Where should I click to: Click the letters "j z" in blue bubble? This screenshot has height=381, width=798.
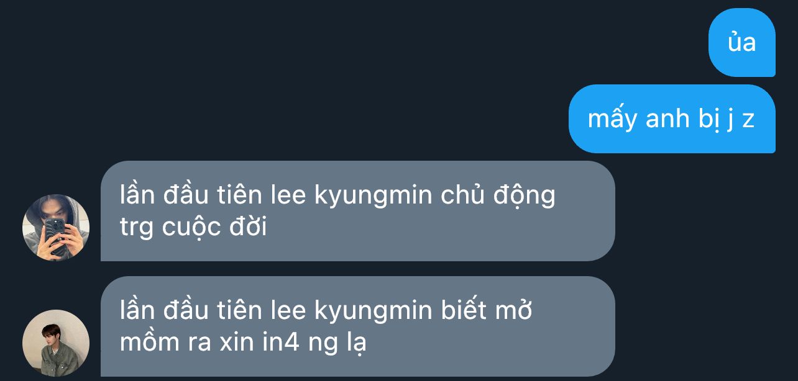740,120
